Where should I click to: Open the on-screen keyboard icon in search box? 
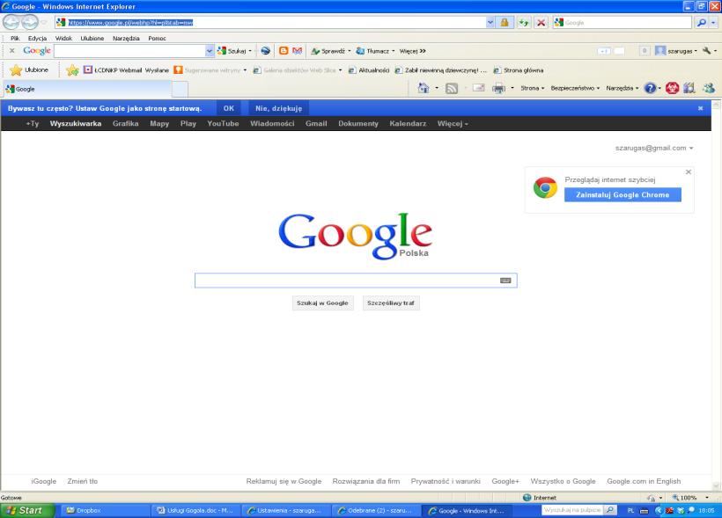(x=505, y=281)
